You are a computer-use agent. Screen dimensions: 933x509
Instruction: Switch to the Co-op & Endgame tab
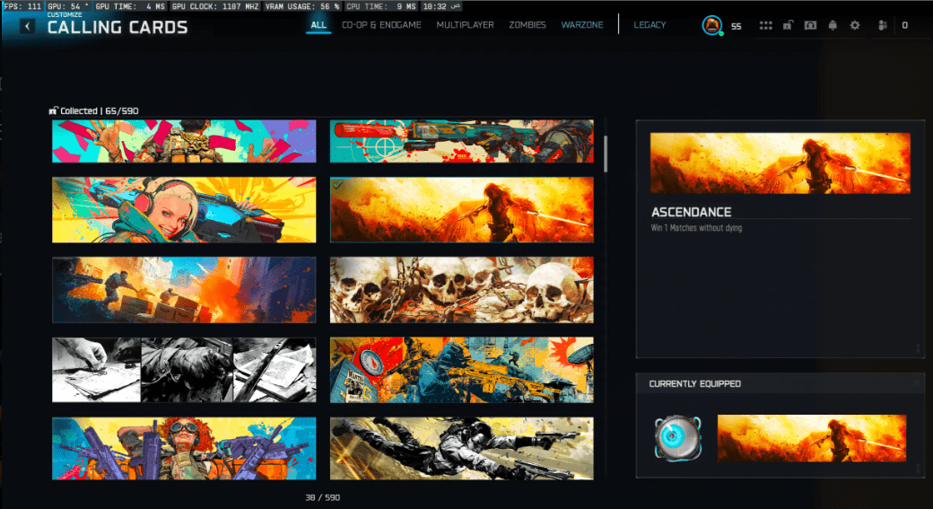[381, 25]
